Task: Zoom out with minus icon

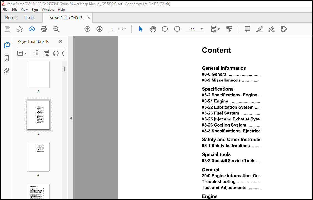Action: (x=165, y=29)
